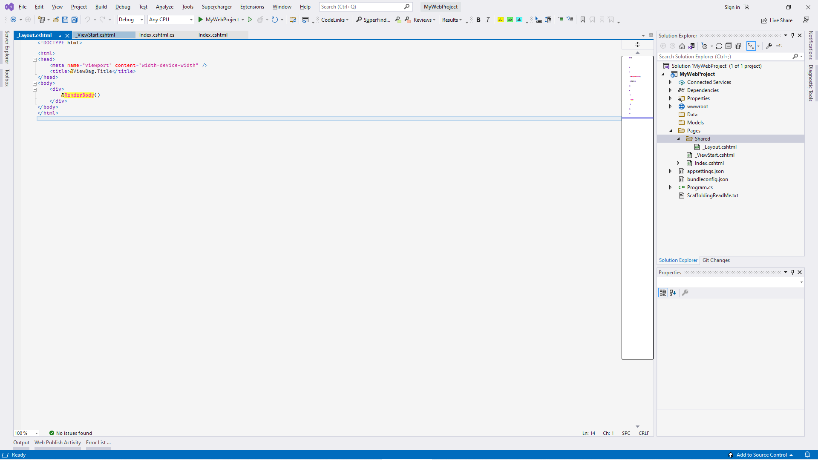Toggle bookmark on current line
The width and height of the screenshot is (818, 460).
tap(582, 20)
